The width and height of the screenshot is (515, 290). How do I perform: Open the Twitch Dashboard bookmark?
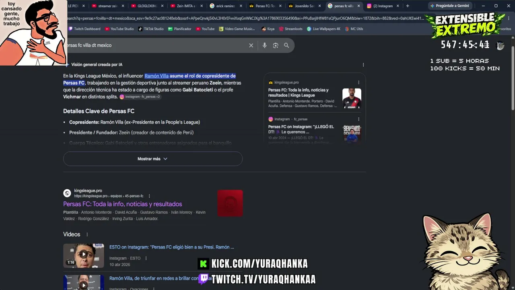point(84,29)
